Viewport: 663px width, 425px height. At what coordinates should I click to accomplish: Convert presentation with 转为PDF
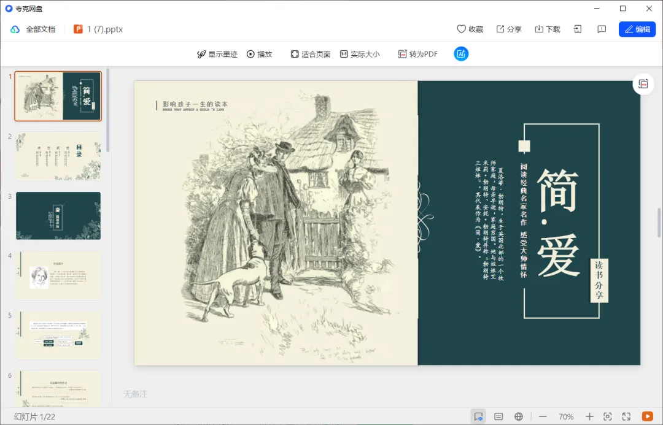pos(418,54)
